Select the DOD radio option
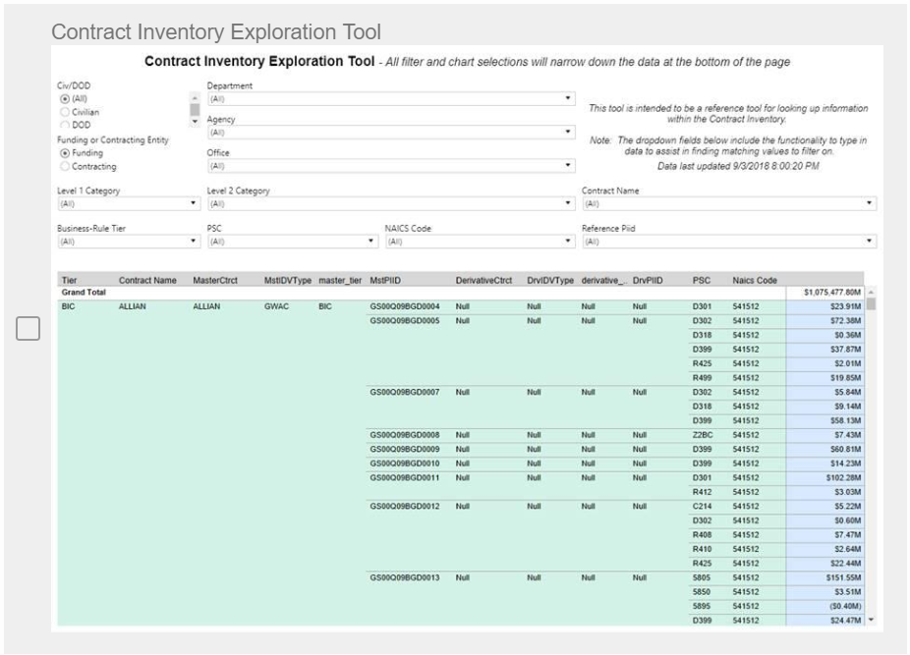 tap(64, 123)
